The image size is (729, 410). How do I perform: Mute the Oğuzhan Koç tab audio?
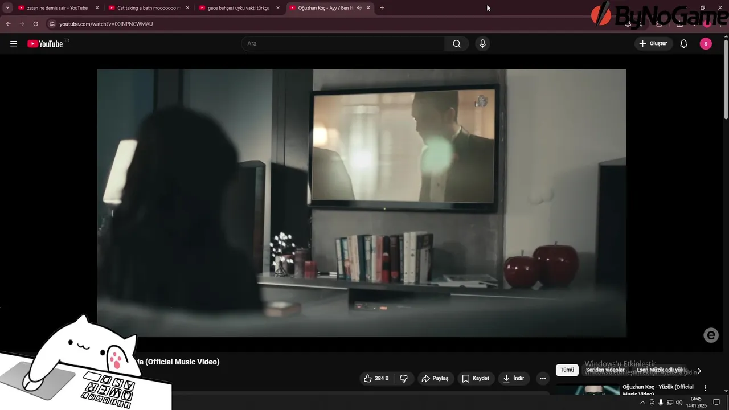point(359,8)
